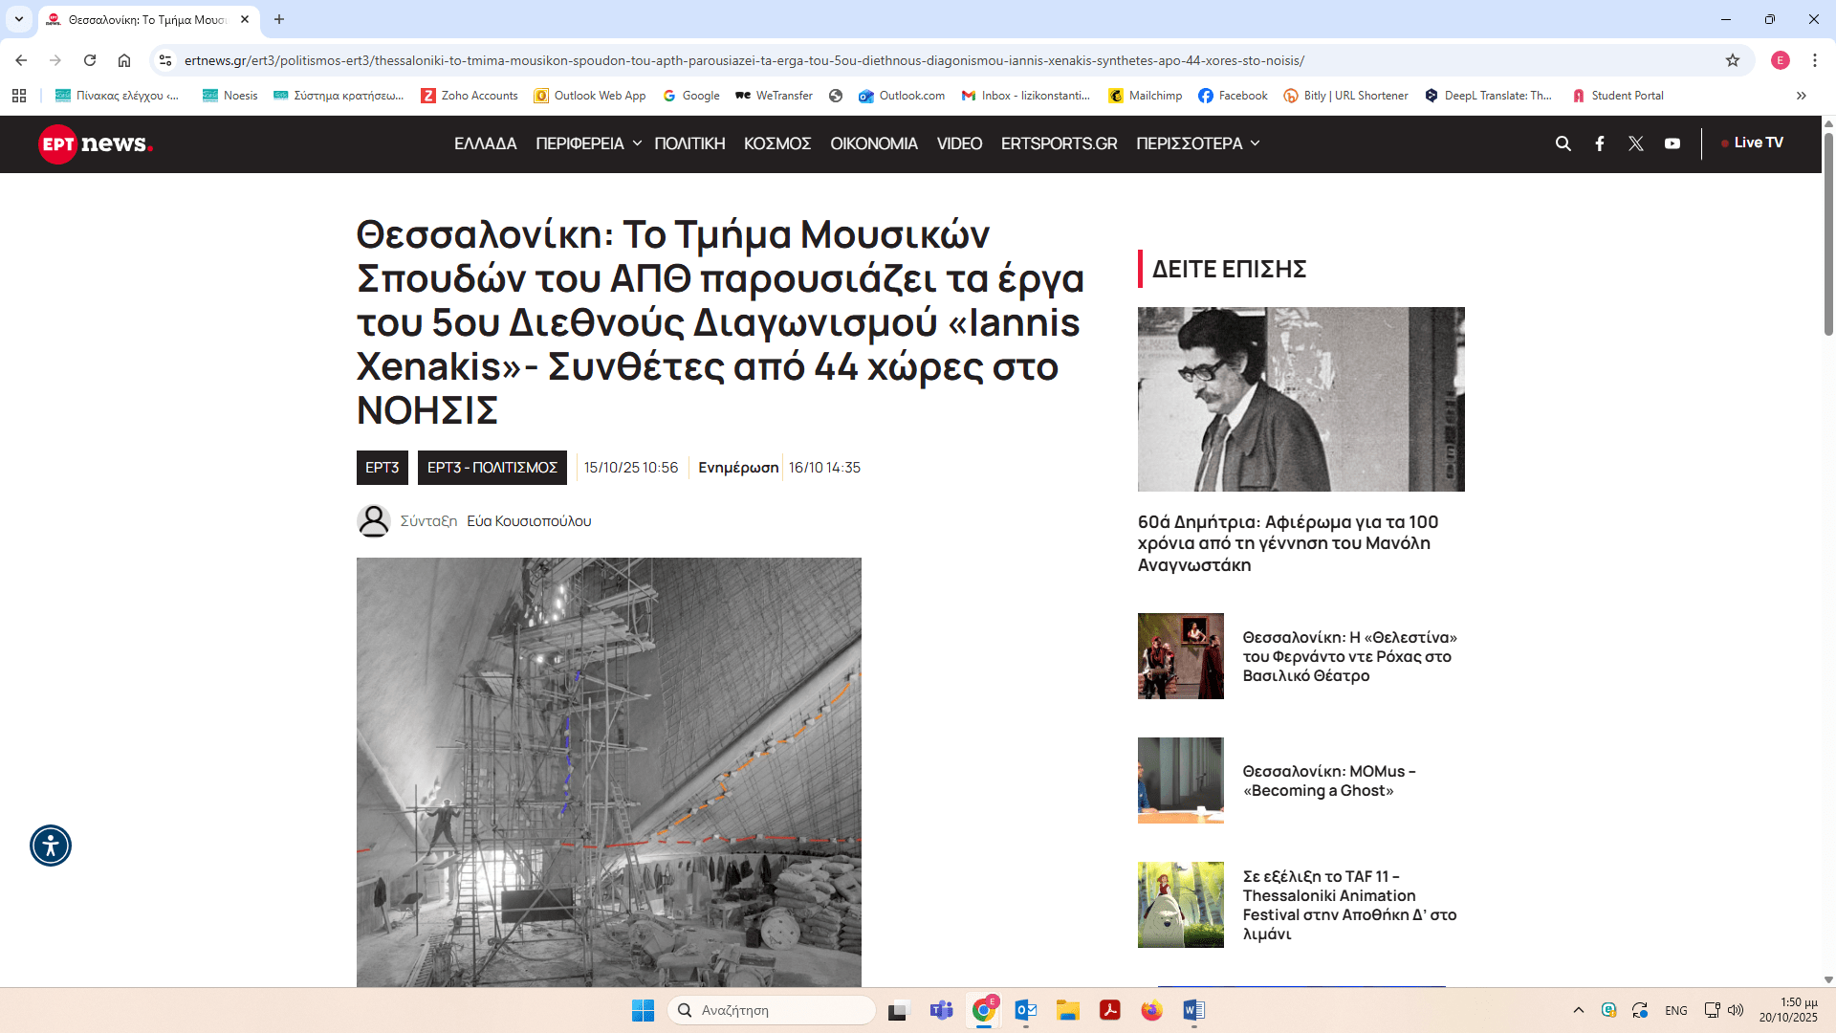Expand the ΠΕΡΙΣΣΟΤΕΡΑ dropdown menu
1836x1033 pixels.
[1197, 143]
